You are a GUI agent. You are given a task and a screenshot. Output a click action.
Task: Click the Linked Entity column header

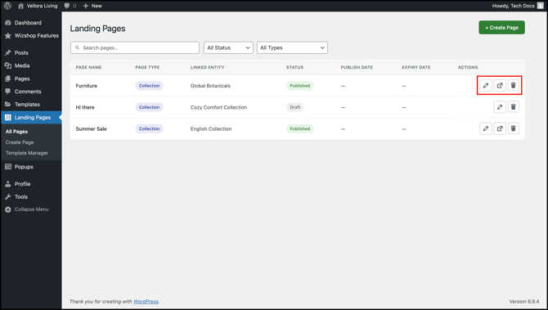click(207, 67)
